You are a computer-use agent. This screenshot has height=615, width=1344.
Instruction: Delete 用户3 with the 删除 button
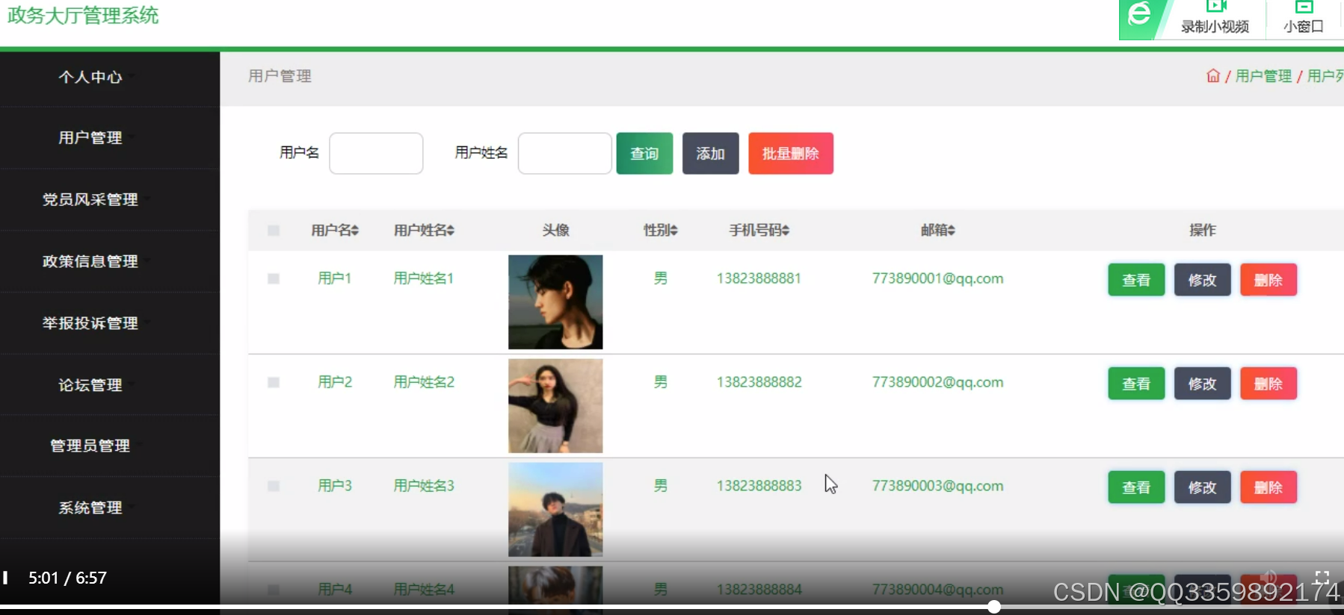click(1269, 487)
